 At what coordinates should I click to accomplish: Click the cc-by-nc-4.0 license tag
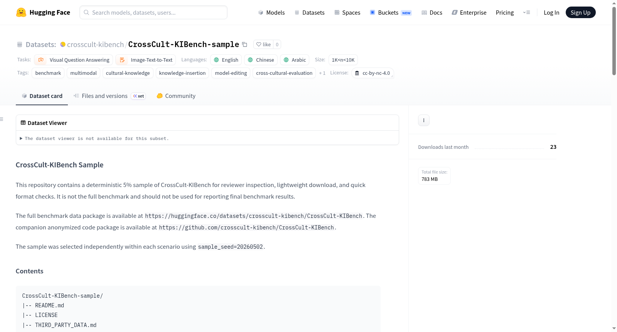(x=373, y=73)
